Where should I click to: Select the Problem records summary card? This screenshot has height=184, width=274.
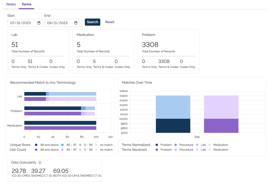169,51
